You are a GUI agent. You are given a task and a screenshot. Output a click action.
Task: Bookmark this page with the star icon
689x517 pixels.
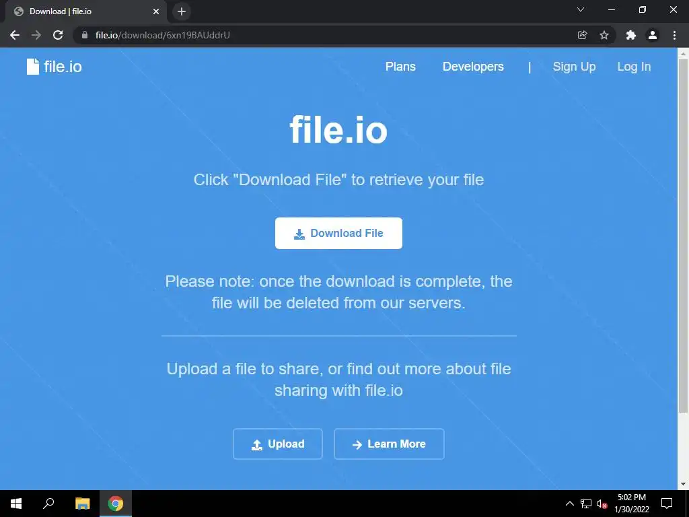pos(604,35)
